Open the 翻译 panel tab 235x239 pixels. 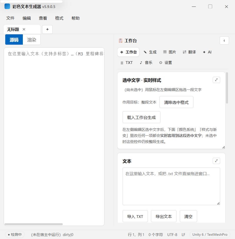pos(189,52)
